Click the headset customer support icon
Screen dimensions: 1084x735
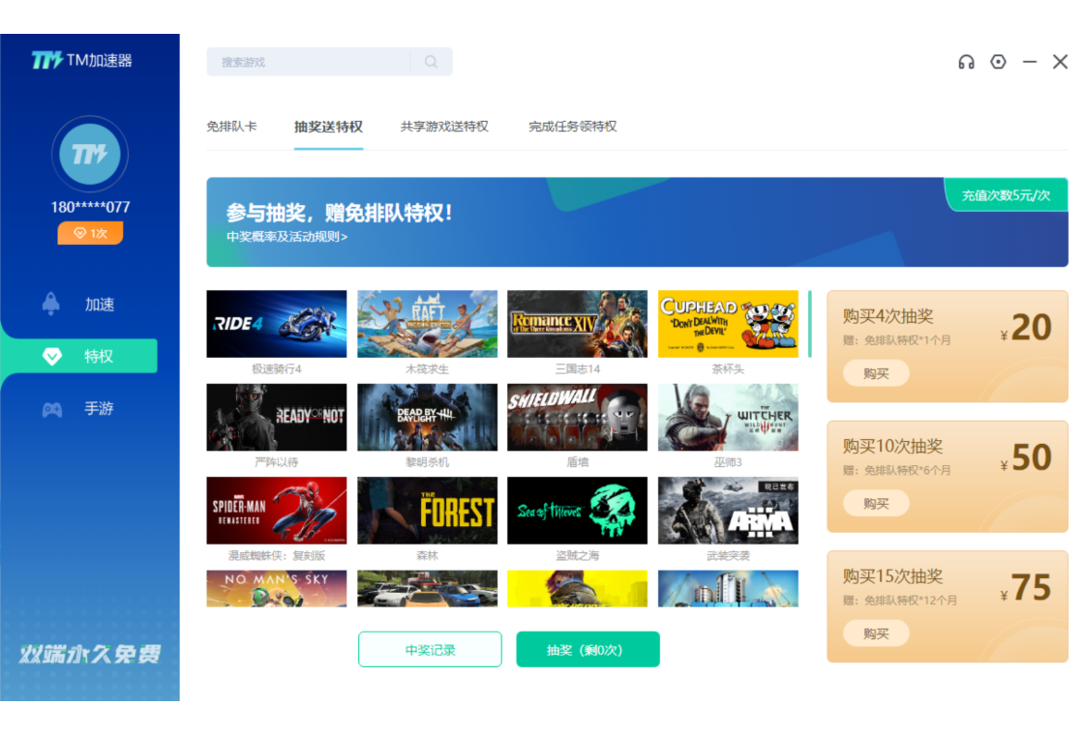click(966, 62)
